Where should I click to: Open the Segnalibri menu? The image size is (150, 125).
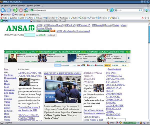click(x=29, y=5)
